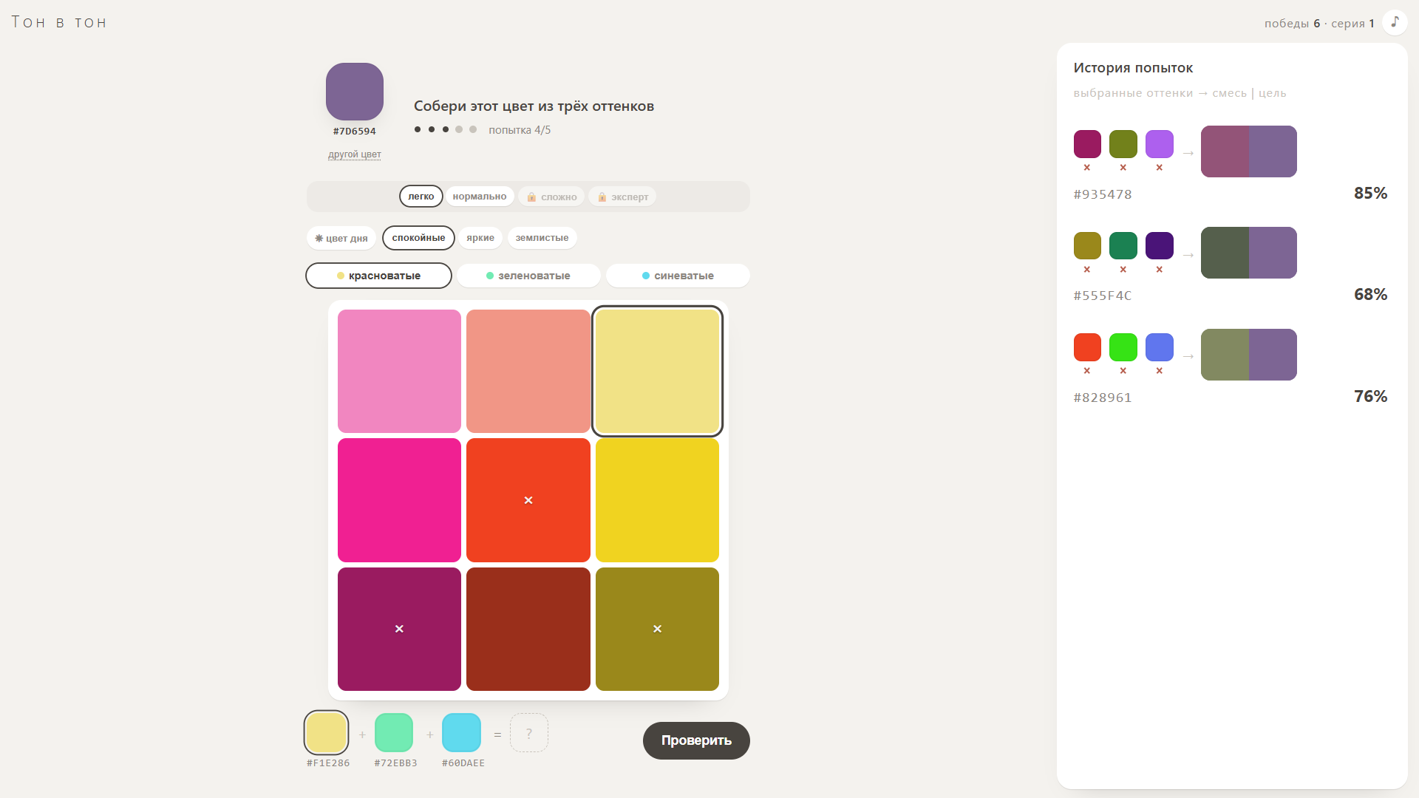
Task: Pick the bright yellow swatch in grid
Action: coord(657,500)
